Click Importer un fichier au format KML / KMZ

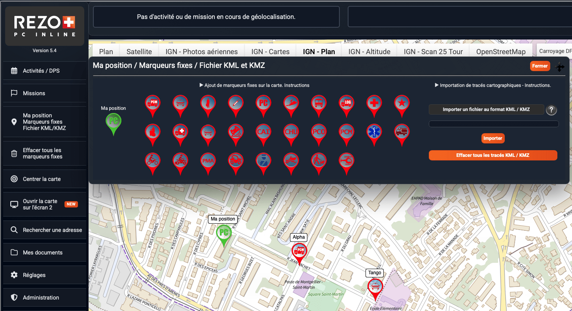pos(486,109)
